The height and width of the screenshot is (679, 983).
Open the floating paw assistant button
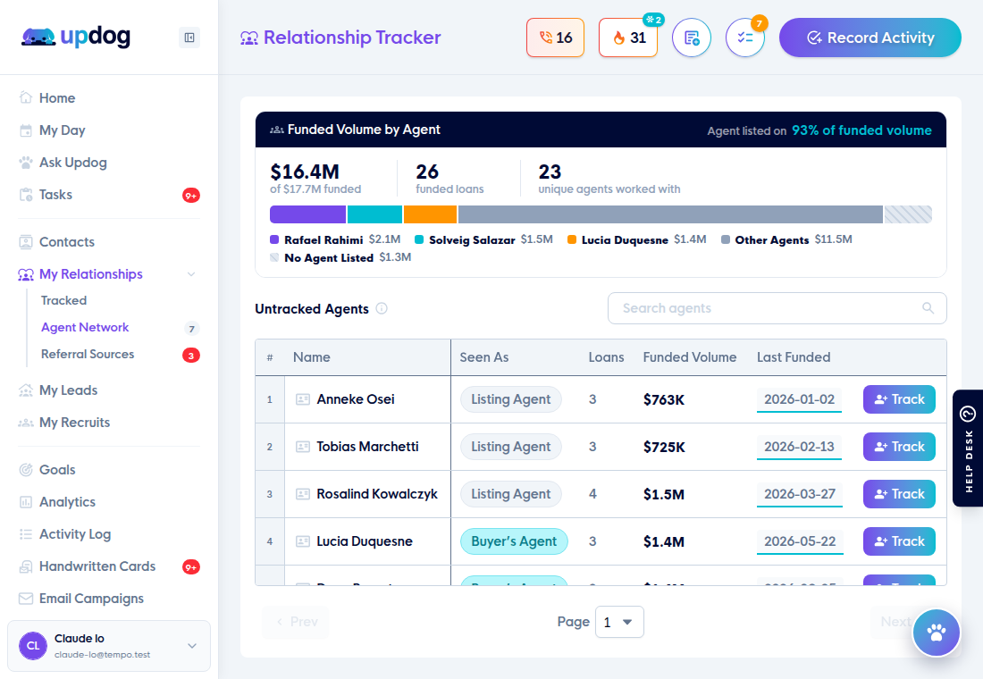(x=936, y=633)
